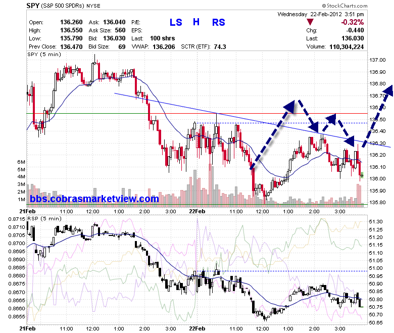Select the Low value 135.790
Image resolution: width=394 pixels, height=333 pixels.
71,38
